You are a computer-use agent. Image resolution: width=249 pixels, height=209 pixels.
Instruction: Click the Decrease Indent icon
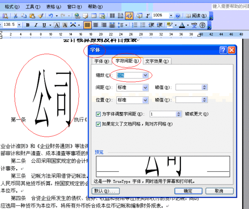coord(151,25)
